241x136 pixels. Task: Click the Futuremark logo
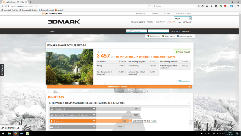(53, 14)
